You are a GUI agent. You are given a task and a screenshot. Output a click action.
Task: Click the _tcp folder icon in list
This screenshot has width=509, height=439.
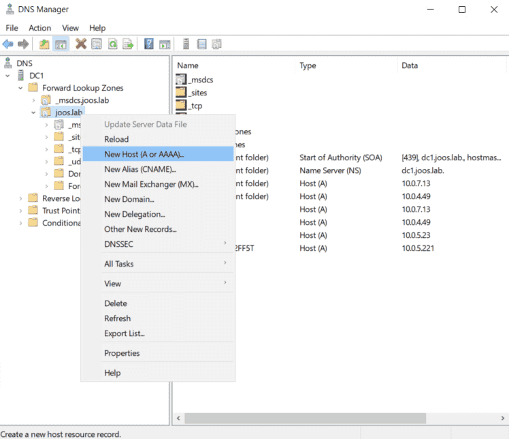tap(181, 106)
